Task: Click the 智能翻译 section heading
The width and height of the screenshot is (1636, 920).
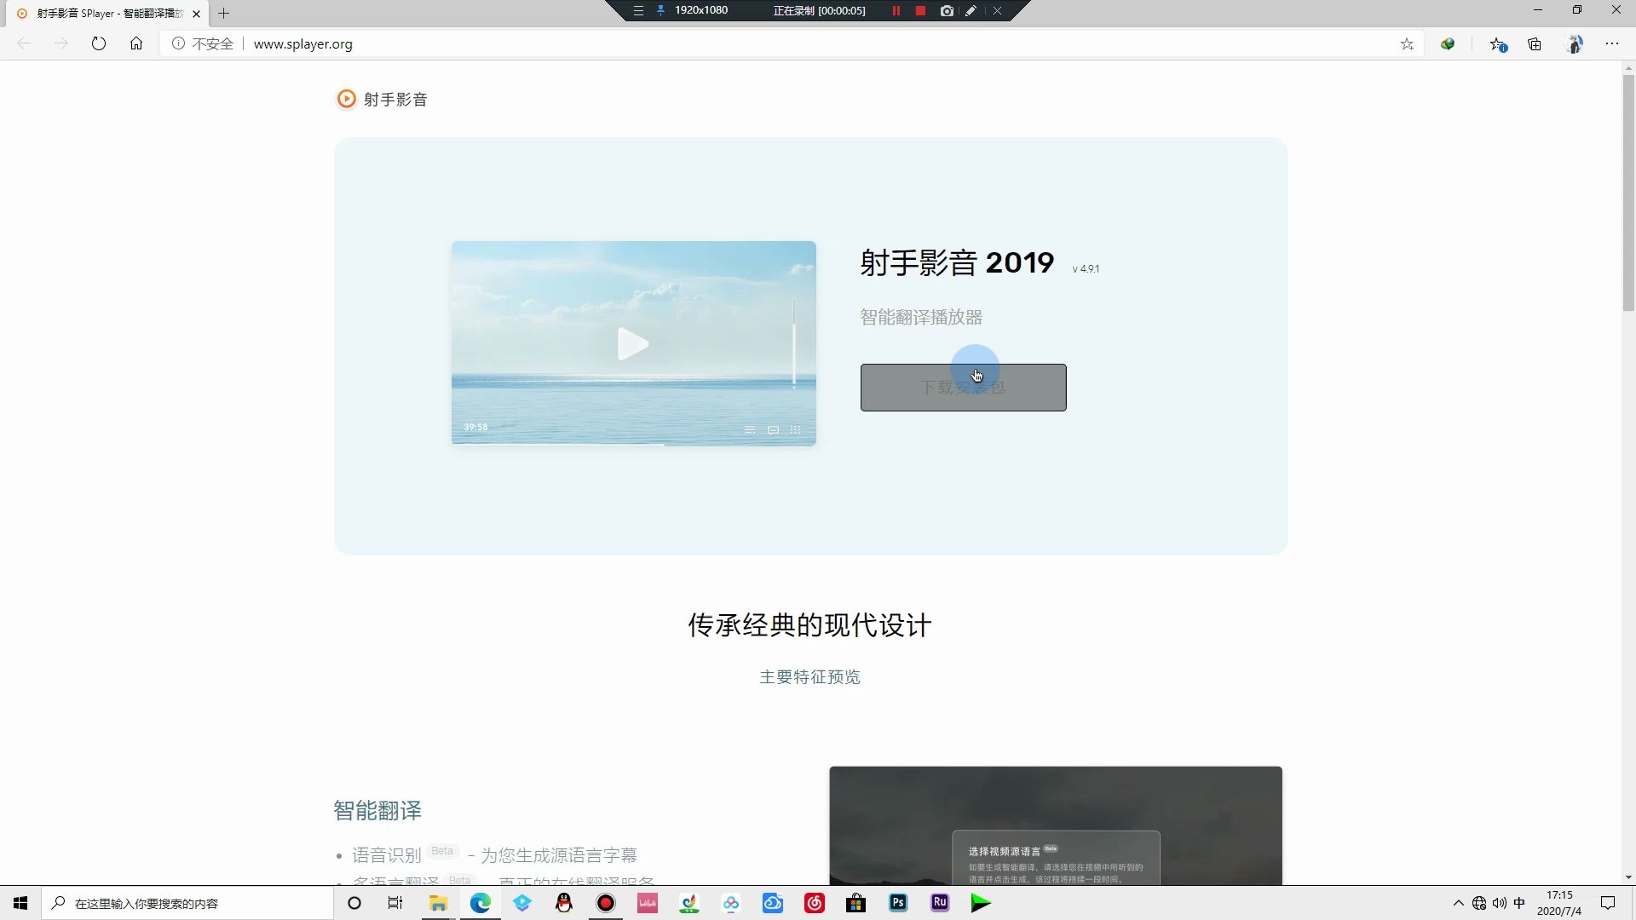Action: click(377, 810)
